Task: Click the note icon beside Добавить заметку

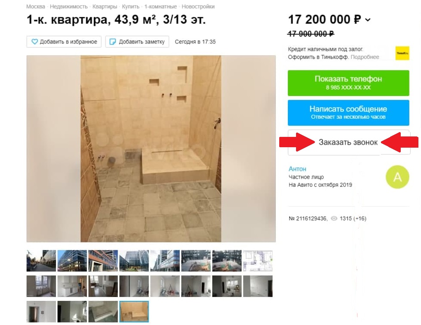Action: (113, 42)
